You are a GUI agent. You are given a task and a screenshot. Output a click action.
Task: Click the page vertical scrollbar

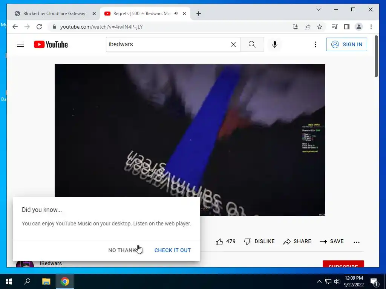pos(376,56)
